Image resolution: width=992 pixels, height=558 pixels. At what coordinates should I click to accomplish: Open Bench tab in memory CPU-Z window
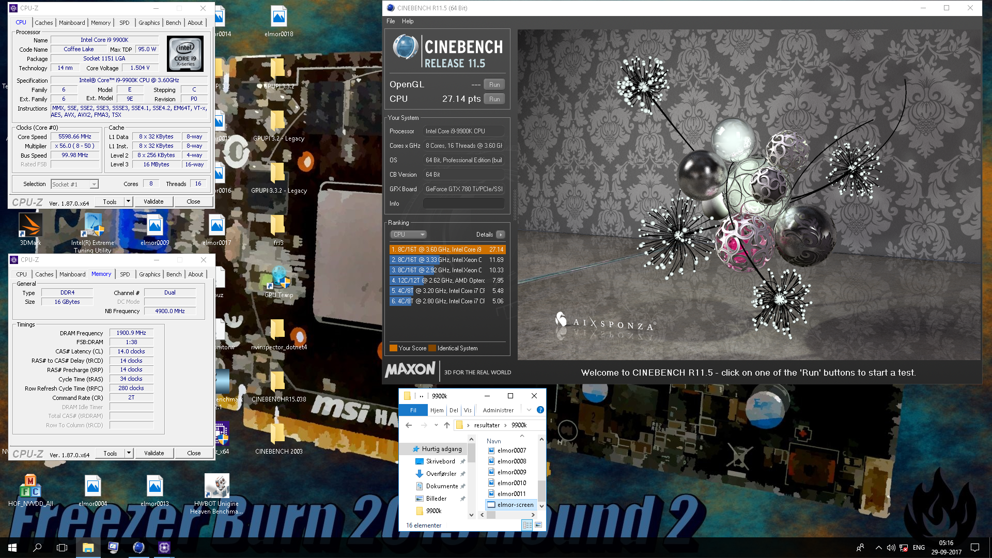click(x=174, y=274)
